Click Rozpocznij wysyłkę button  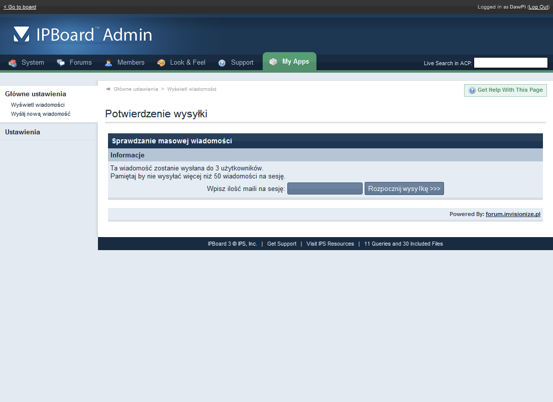404,188
